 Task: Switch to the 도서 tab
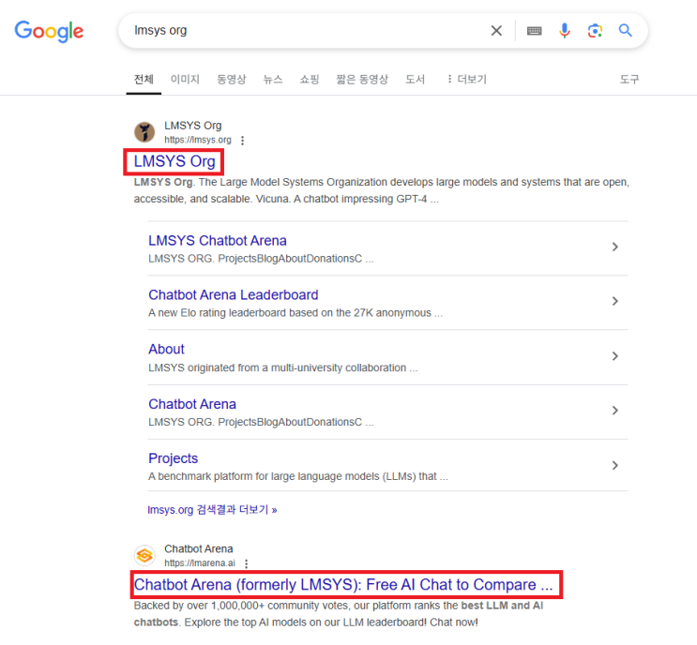pyautogui.click(x=416, y=80)
